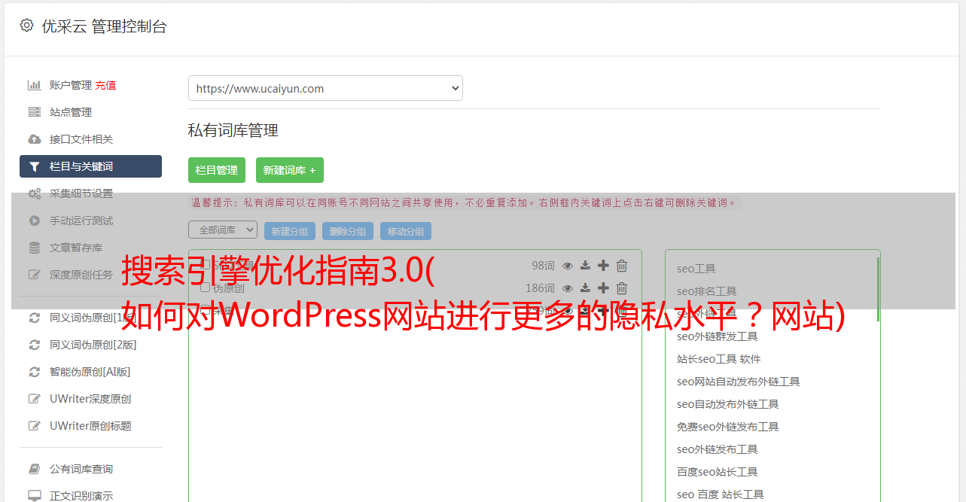This screenshot has height=502, width=966.
Task: Select keyword seo外链群发工具
Action: click(x=718, y=336)
